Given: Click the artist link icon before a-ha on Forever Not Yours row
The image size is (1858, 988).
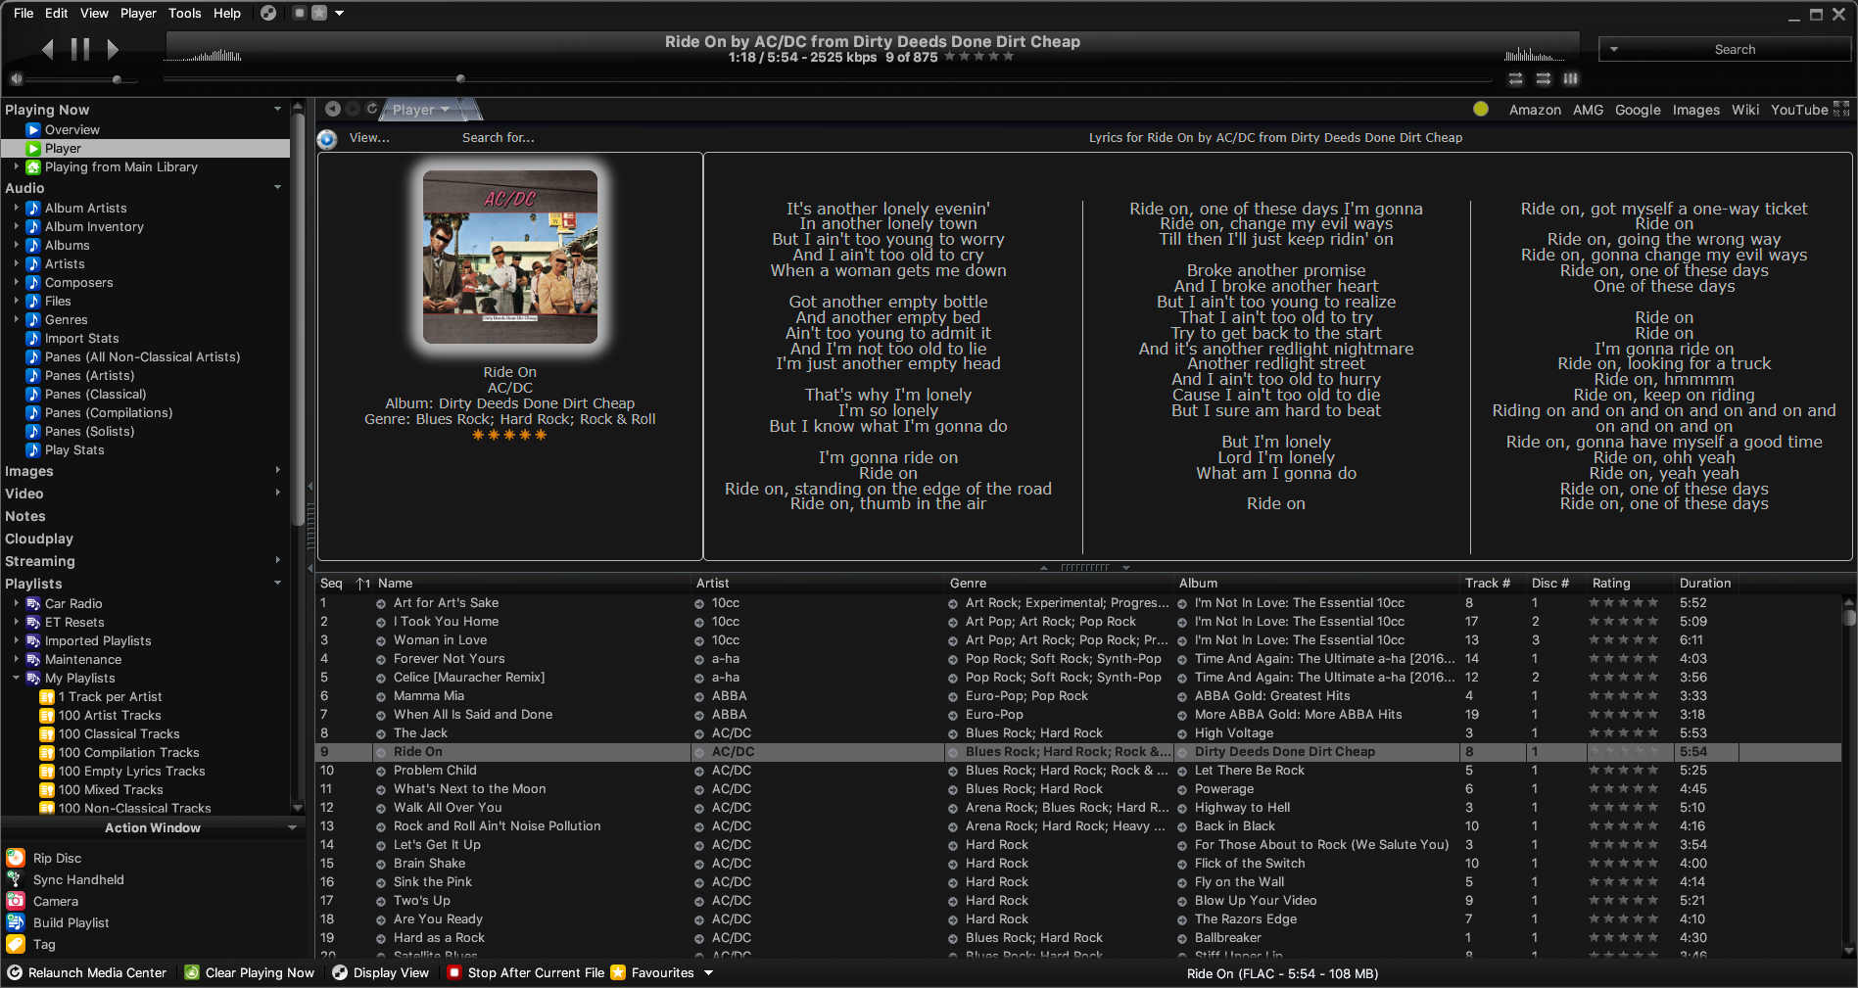Looking at the screenshot, I should tap(699, 659).
